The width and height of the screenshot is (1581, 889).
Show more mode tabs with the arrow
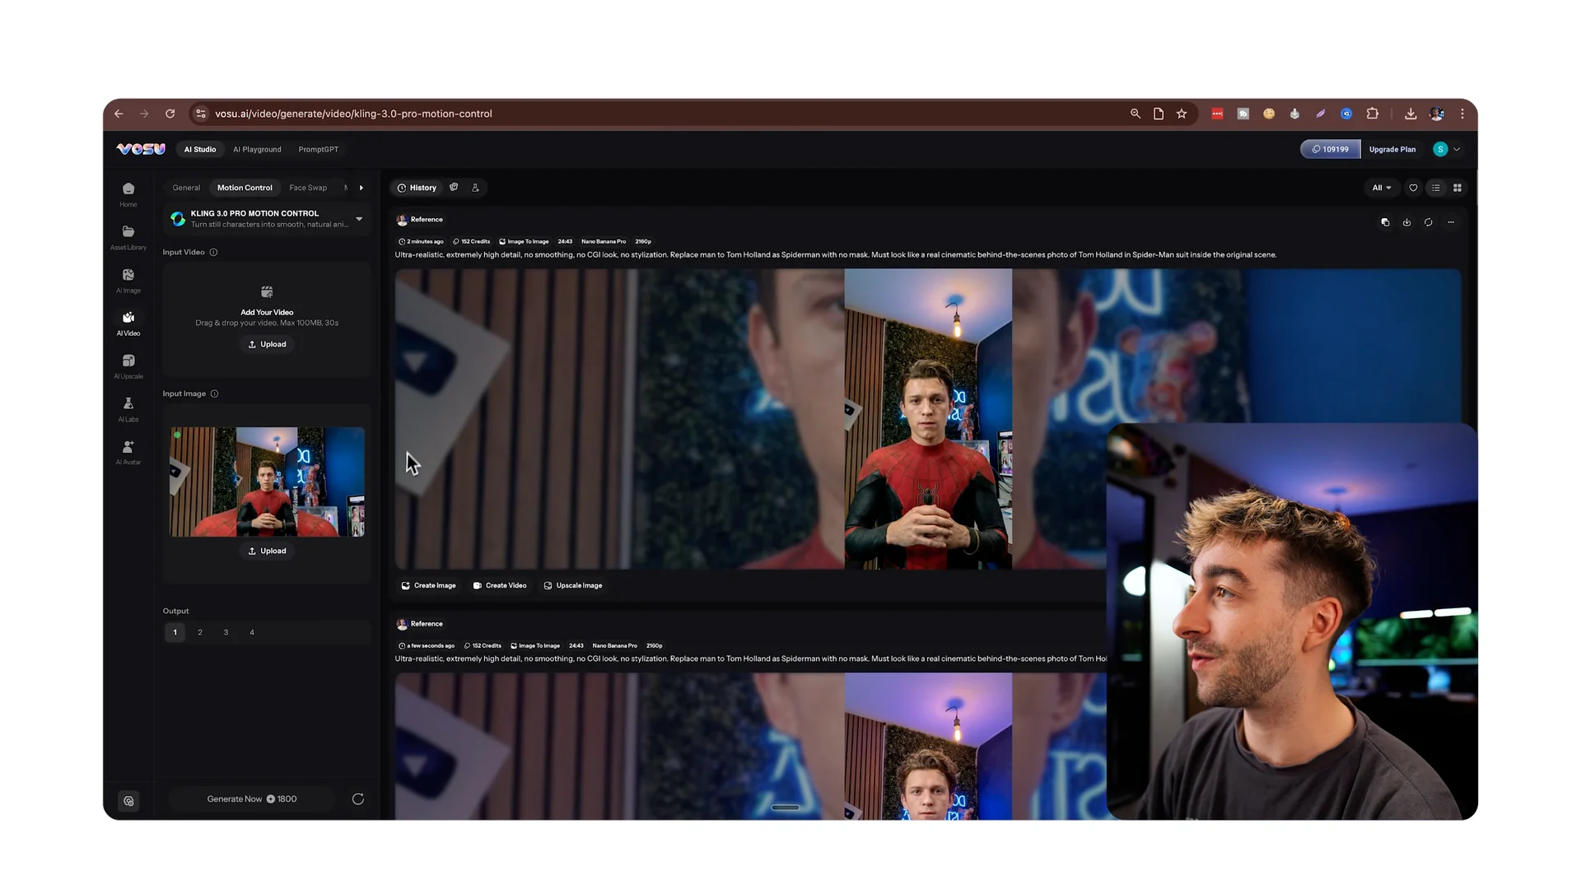pos(361,188)
